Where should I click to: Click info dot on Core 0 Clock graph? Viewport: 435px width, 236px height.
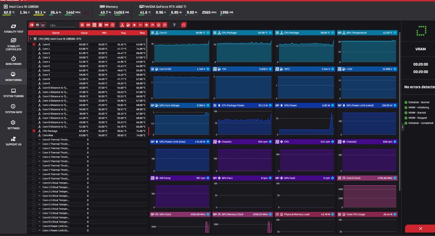[395, 178]
